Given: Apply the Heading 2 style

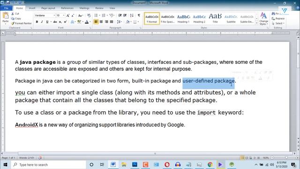Looking at the screenshot, I should 199,19.
